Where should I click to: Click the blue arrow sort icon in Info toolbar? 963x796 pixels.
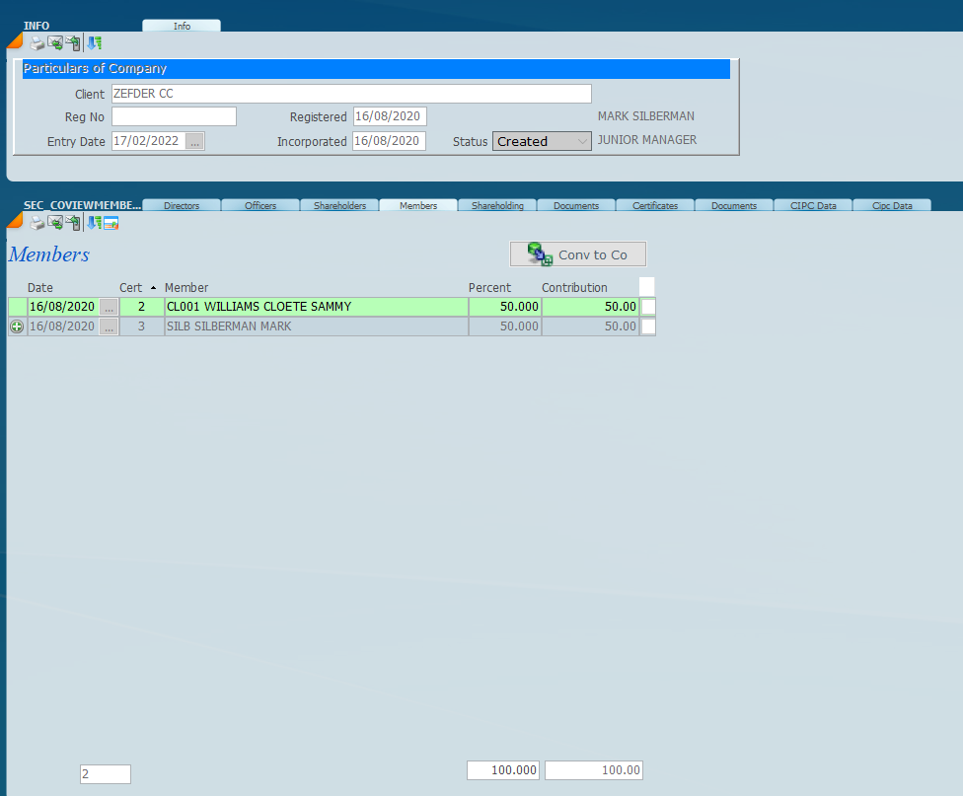[94, 43]
